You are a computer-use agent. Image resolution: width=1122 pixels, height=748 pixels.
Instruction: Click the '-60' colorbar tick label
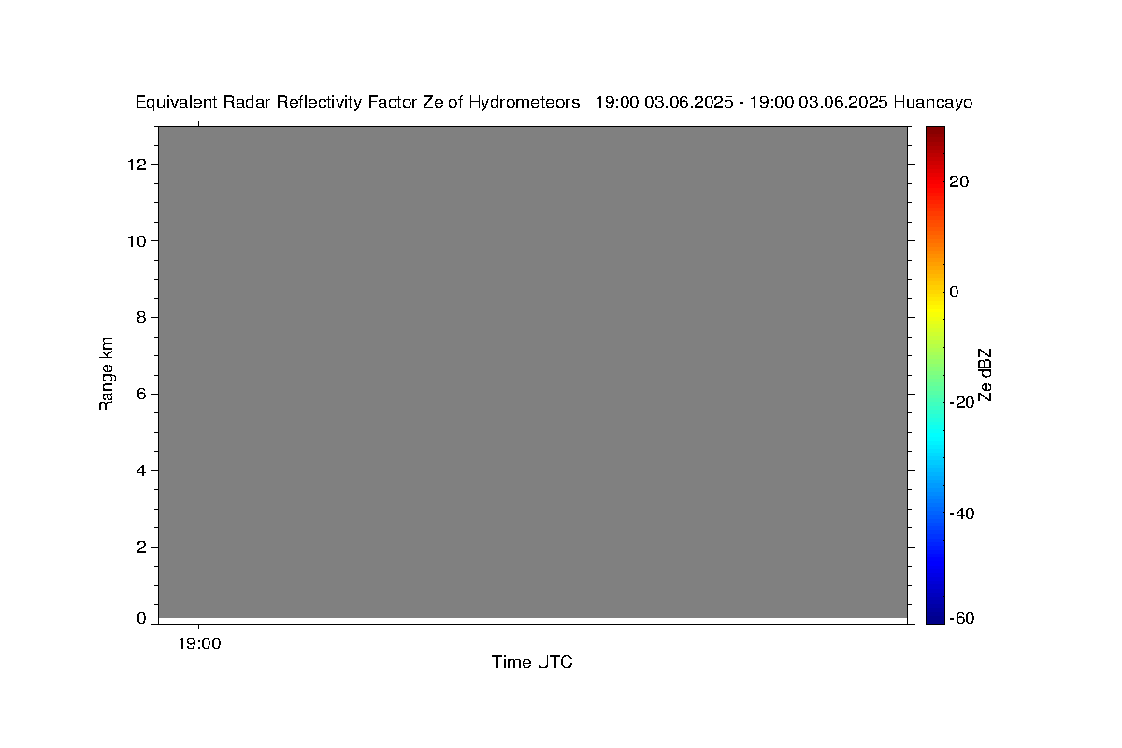coord(961,618)
